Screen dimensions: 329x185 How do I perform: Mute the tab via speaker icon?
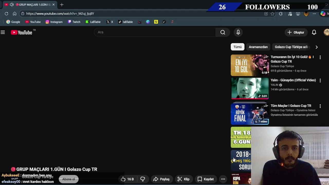coord(12,5)
